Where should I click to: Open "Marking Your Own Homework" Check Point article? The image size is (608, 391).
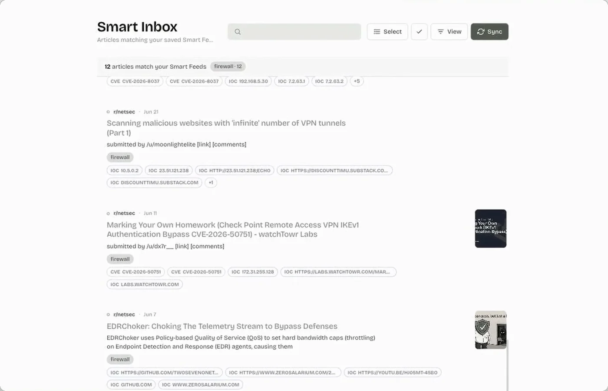pos(233,230)
